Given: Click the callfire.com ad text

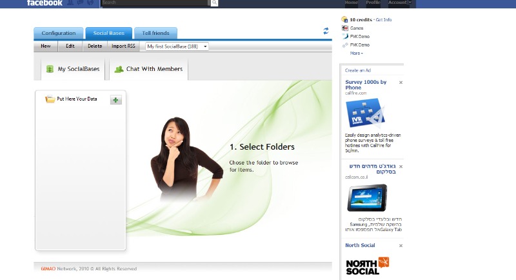Looking at the screenshot, I should click(356, 93).
